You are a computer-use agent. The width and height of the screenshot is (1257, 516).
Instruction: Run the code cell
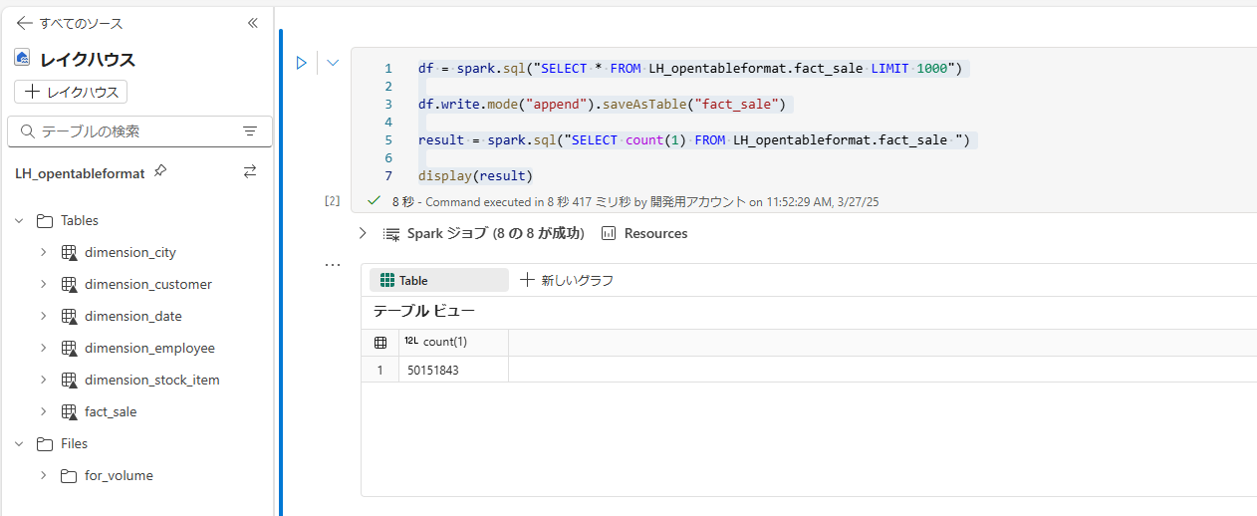301,63
